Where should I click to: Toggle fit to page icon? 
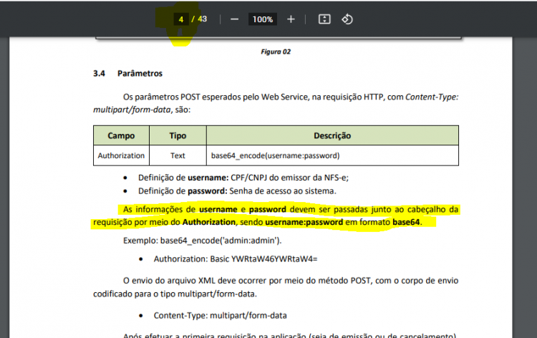324,19
